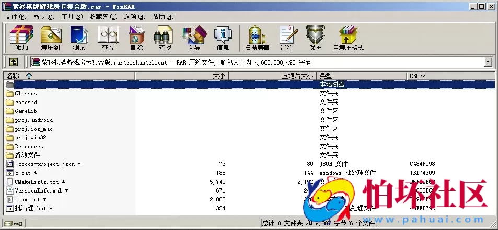The width and height of the screenshot is (498, 230).
Task: Select the proj.win32 folder name
Action: tap(30, 137)
